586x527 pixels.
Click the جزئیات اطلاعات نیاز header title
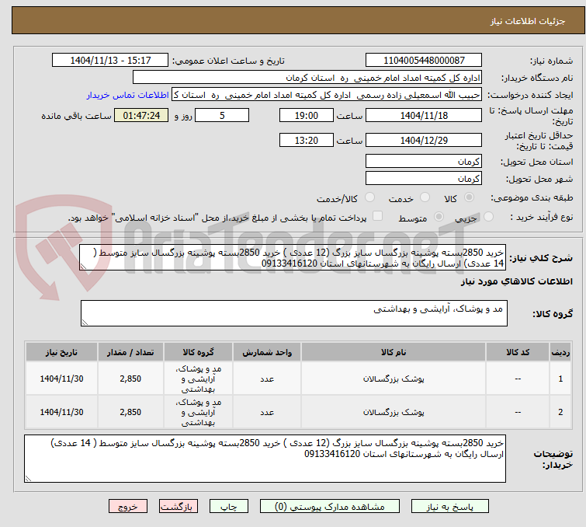pos(527,21)
